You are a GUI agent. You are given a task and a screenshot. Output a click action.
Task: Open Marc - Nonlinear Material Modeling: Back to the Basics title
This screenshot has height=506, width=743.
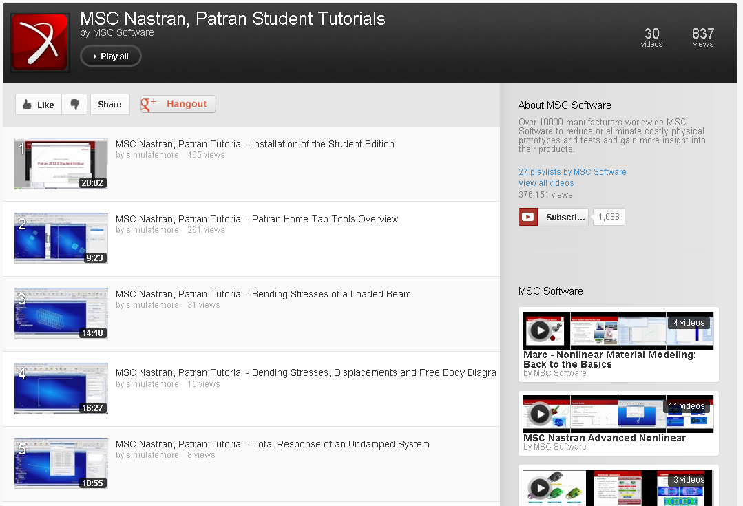point(609,359)
